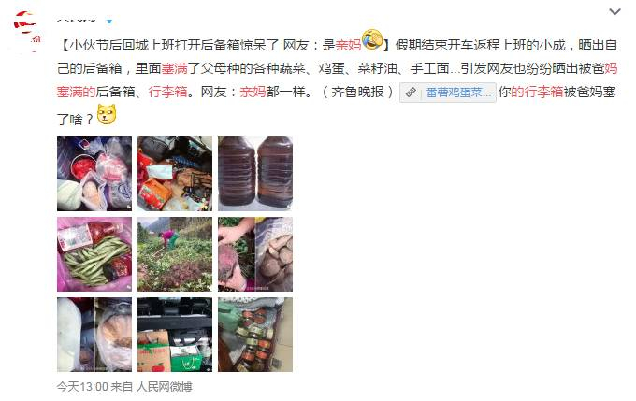Screen dimensions: 636x401
Task: Open the bottom-left photo of white plastic bags
Action: point(94,335)
